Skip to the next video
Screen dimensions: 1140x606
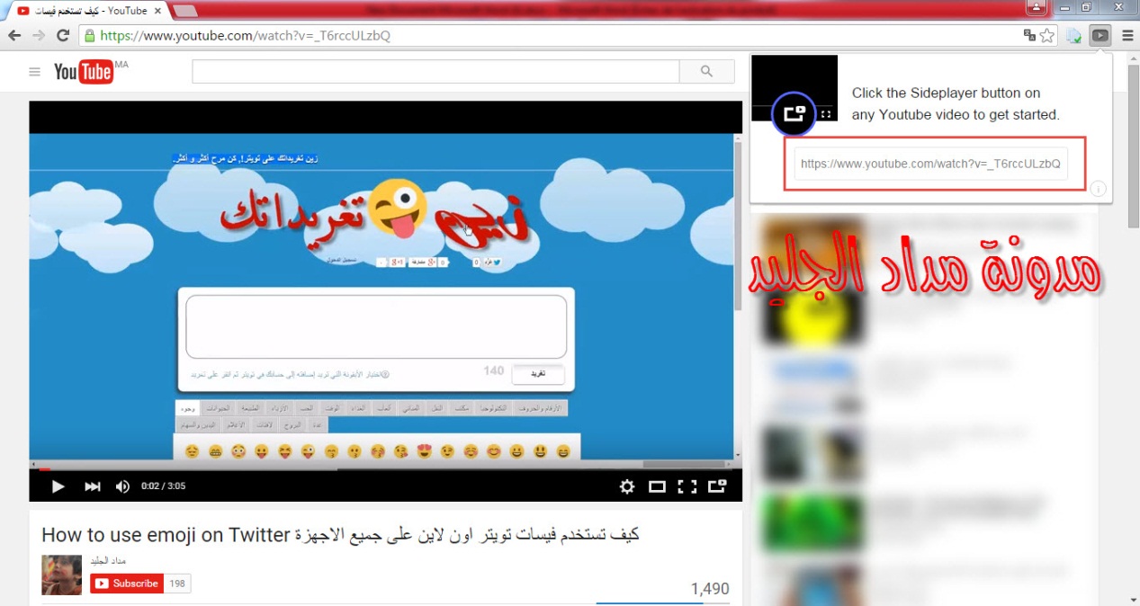coord(92,486)
